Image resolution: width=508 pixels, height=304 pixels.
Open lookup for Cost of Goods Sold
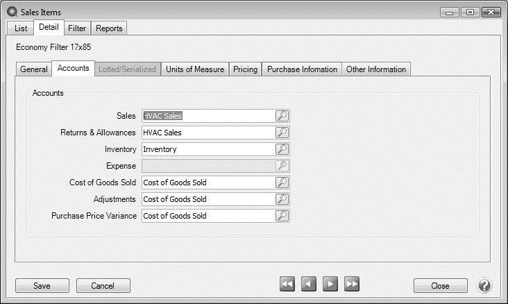(x=282, y=183)
